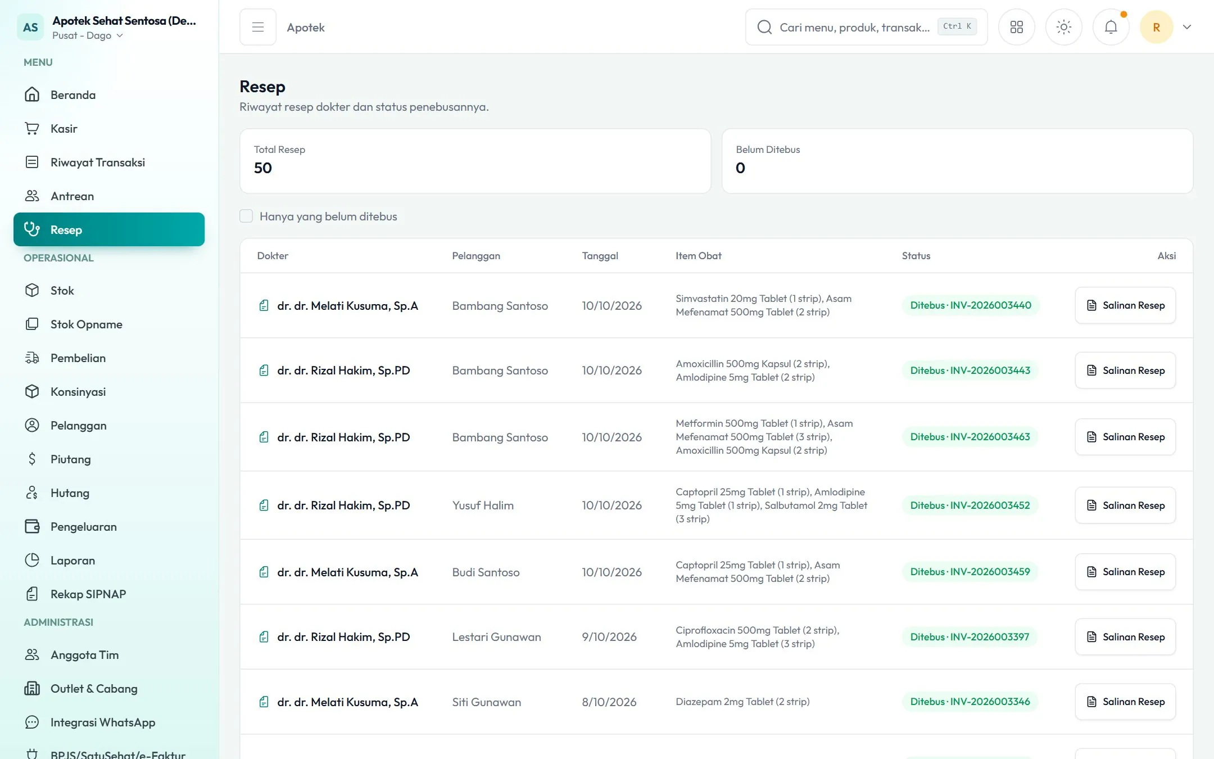Screen dimensions: 1214x759
Task: Click customer name Yusuf Halim
Action: click(483, 505)
